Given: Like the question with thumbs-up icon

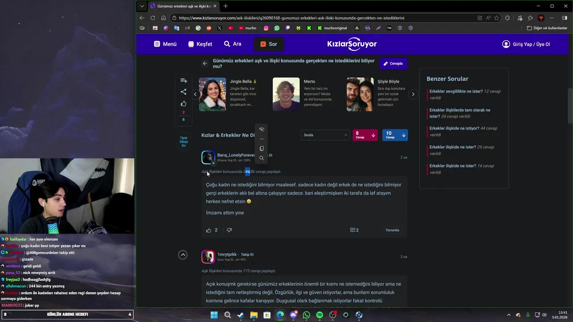Looking at the screenshot, I should [184, 104].
